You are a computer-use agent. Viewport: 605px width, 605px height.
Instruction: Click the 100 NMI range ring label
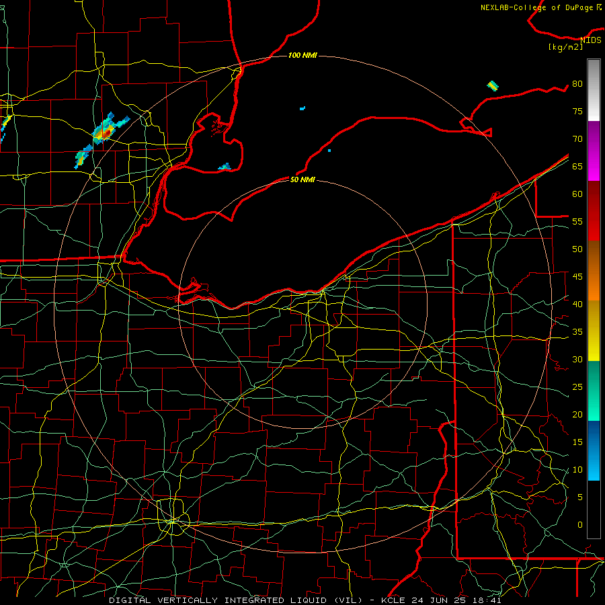click(x=302, y=55)
